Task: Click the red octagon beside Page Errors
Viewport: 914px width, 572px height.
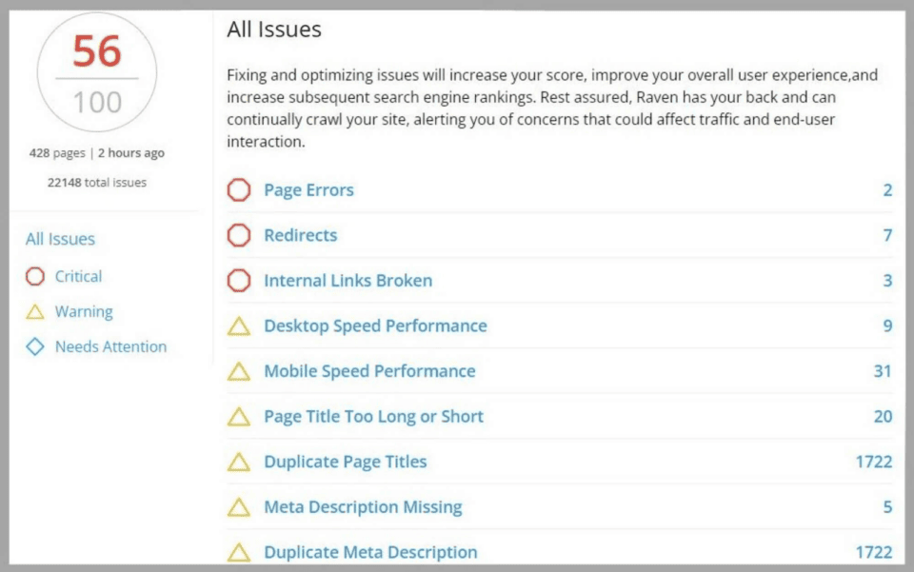Action: coord(239,189)
